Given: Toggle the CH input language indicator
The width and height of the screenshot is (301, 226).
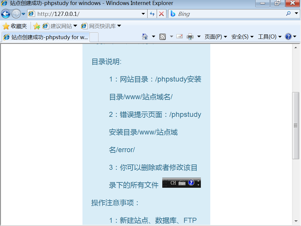Looking at the screenshot, I should tap(173, 182).
